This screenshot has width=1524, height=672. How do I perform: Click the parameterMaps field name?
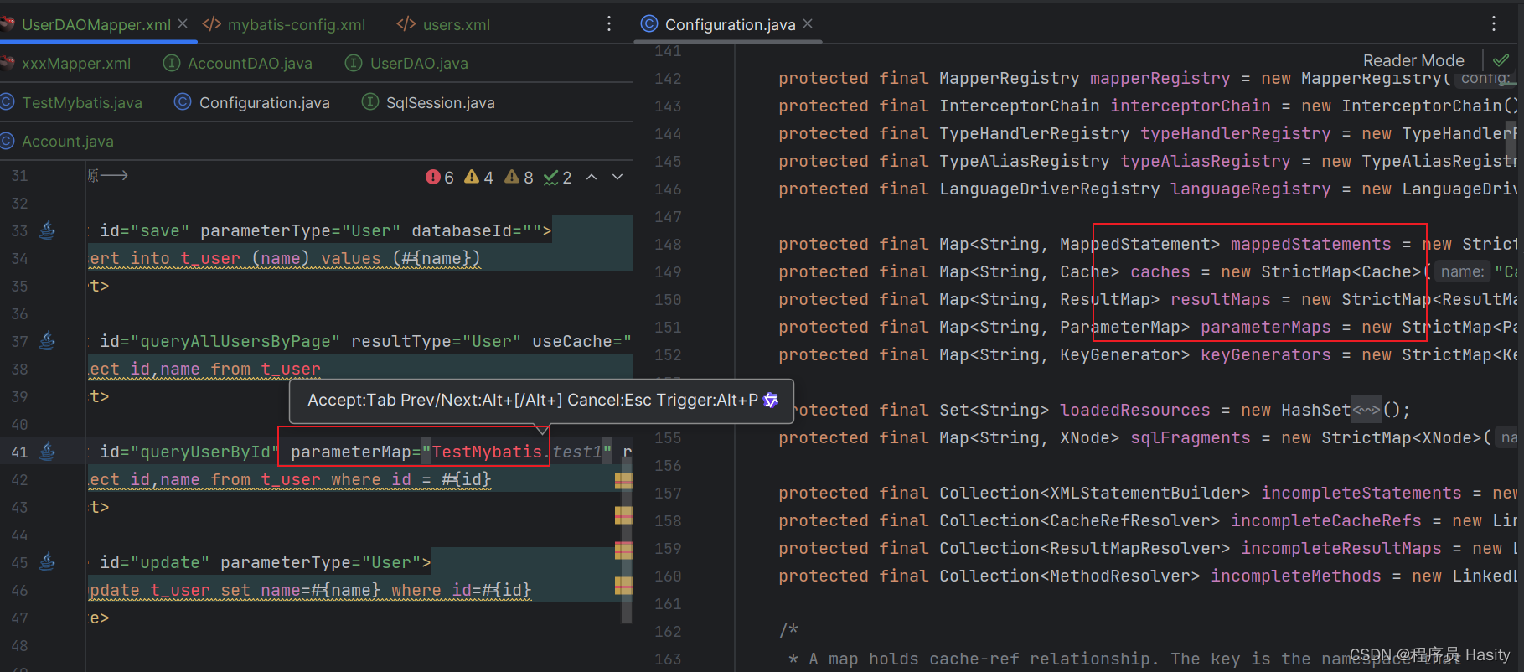1265,328
